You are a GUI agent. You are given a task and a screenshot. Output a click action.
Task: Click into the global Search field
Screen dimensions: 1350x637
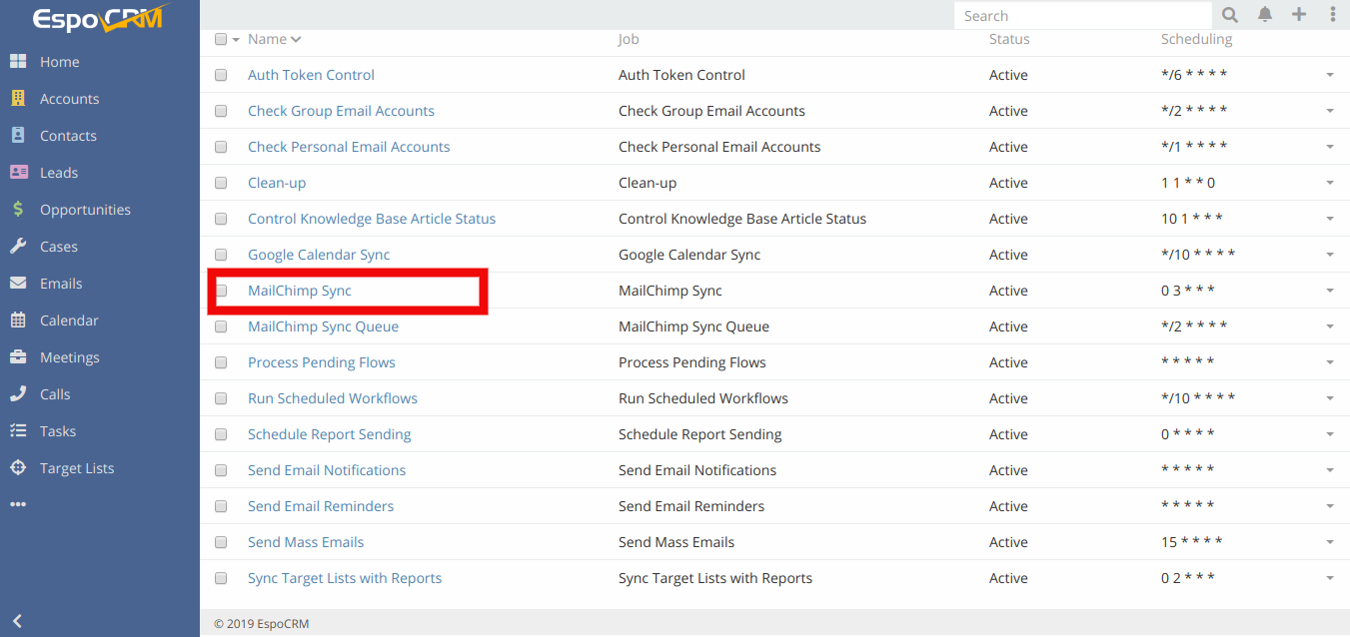(x=1082, y=16)
